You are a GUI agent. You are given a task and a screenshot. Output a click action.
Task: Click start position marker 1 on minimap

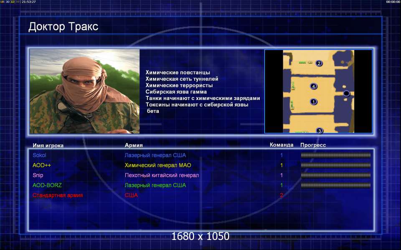tap(314, 102)
